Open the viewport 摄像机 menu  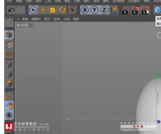coord(36,19)
